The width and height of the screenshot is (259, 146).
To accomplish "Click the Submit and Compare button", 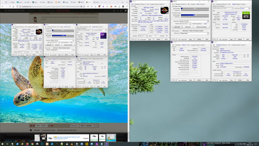I will (x=201, y=27).
